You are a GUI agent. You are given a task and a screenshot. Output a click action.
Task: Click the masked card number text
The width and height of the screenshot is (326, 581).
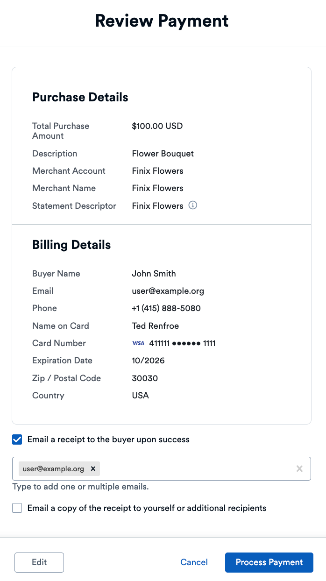(x=182, y=344)
